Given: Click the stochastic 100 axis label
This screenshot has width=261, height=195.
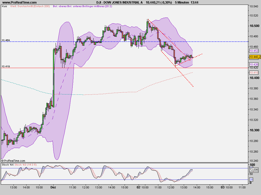Looking at the screenshot, I should pyautogui.click(x=252, y=165).
